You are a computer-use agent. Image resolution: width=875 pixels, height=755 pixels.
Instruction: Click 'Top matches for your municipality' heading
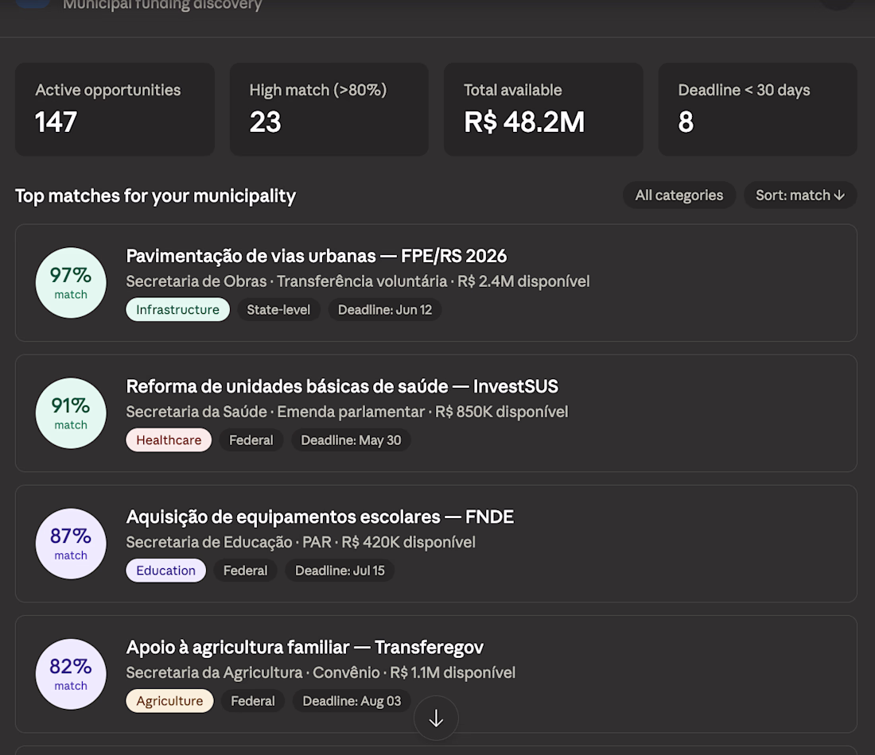click(155, 196)
